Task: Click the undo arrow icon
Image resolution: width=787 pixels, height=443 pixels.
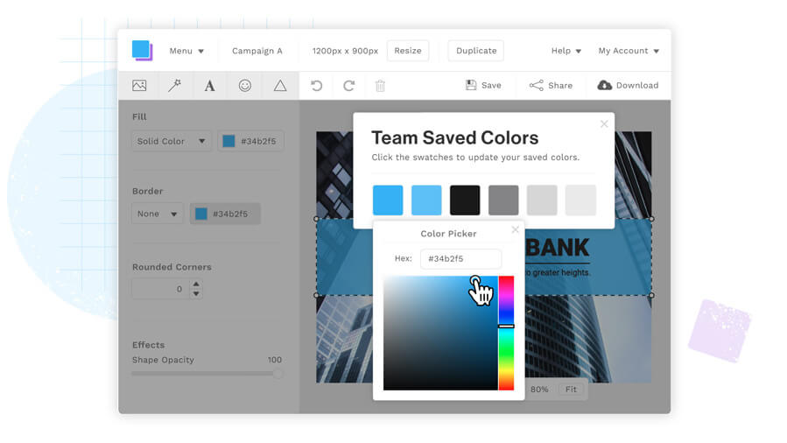Action: pyautogui.click(x=317, y=86)
